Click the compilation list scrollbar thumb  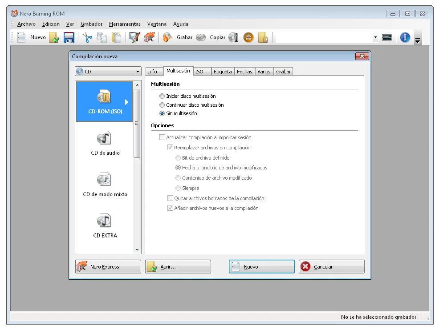(x=137, y=123)
